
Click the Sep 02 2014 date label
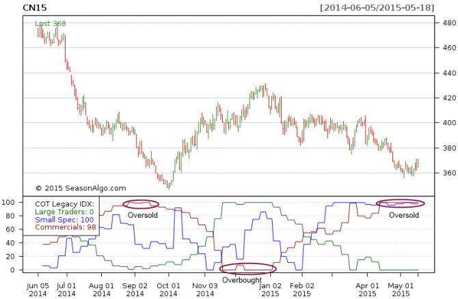click(x=135, y=289)
